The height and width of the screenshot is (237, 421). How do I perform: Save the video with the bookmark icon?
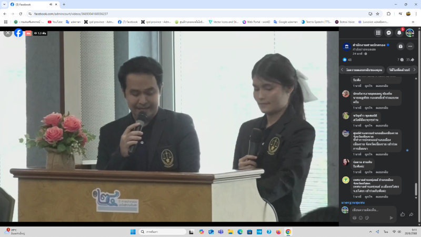(x=400, y=46)
